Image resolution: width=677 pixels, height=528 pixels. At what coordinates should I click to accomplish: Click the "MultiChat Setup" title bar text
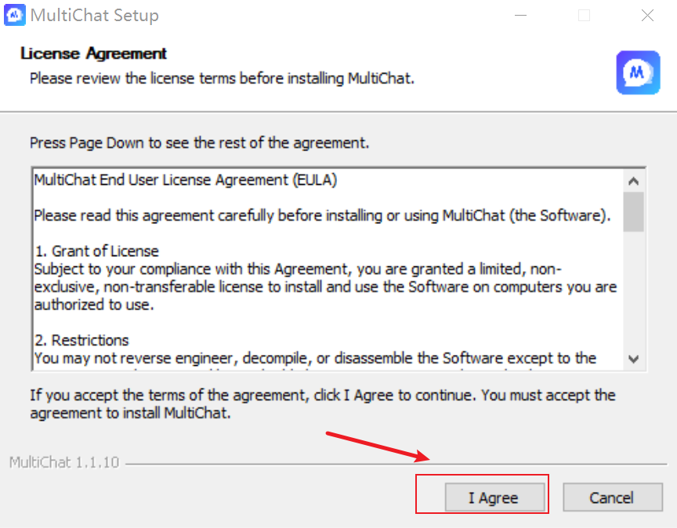point(95,16)
